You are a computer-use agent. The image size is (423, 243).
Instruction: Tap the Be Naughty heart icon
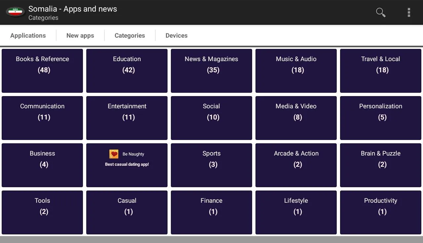(114, 154)
